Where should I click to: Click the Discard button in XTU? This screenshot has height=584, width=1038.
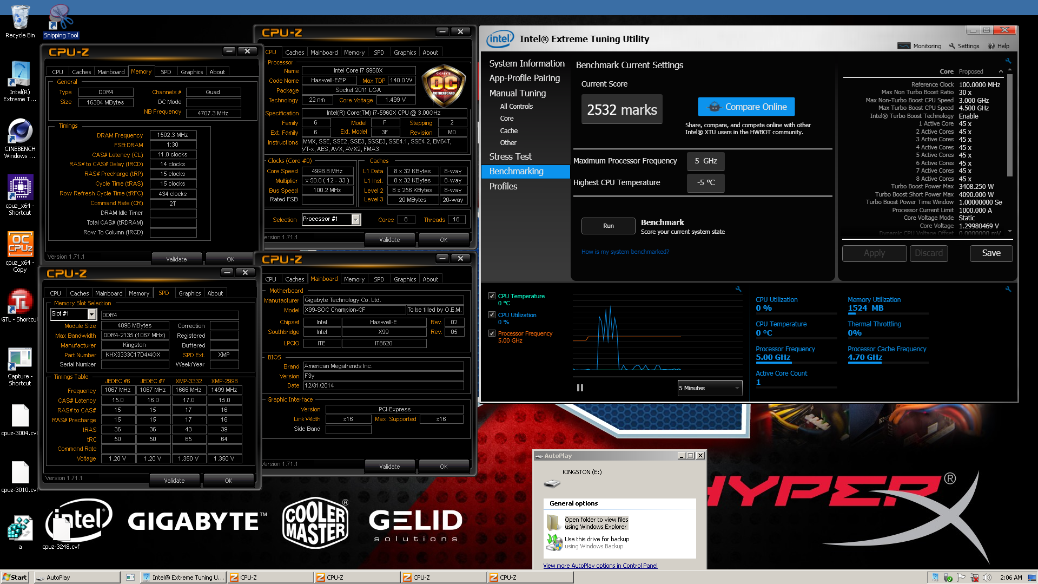tap(928, 253)
